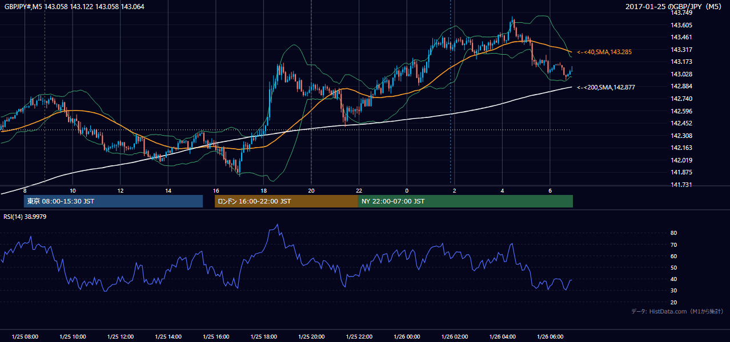Screen dimensions: 730x342
Task: Click the 1/25 22:00 bottom time label
Action: tap(359, 337)
